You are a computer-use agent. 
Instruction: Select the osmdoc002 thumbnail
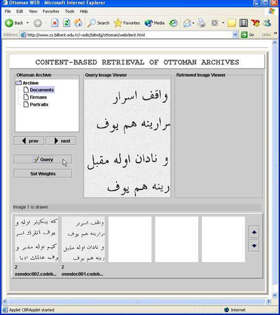(x=37, y=239)
